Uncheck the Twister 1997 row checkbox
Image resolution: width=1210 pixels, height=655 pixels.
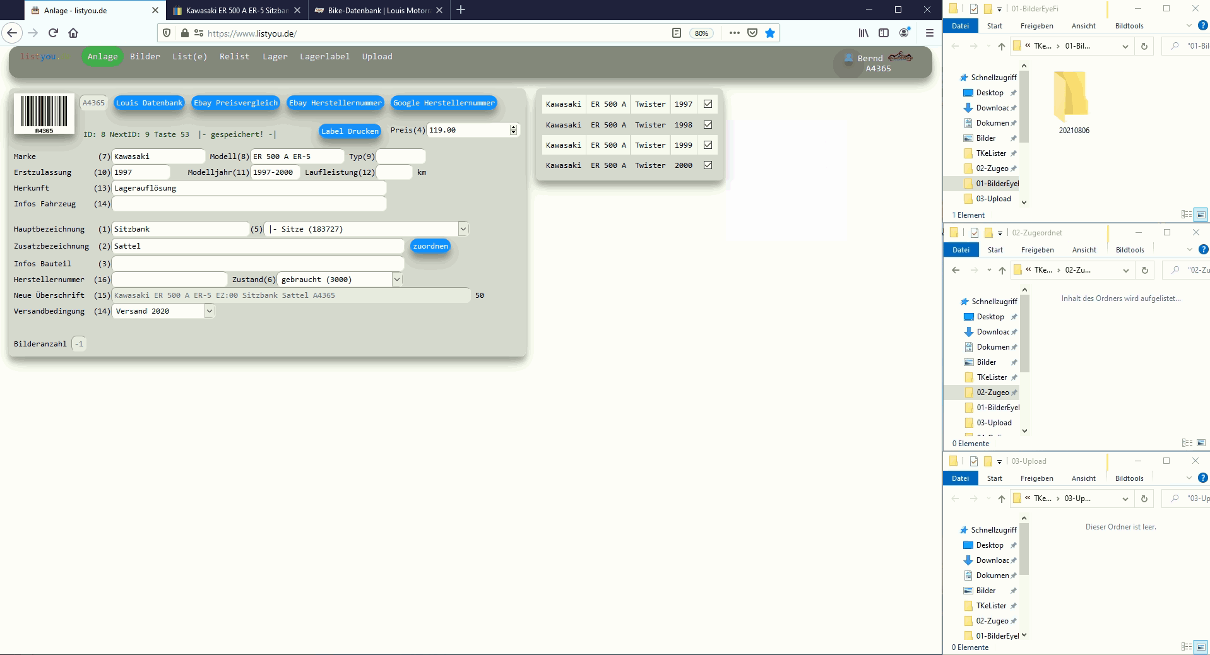tap(708, 104)
